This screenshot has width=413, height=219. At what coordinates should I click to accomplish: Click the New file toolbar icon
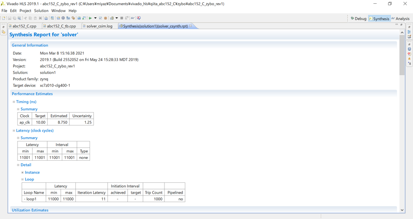(x=4, y=18)
